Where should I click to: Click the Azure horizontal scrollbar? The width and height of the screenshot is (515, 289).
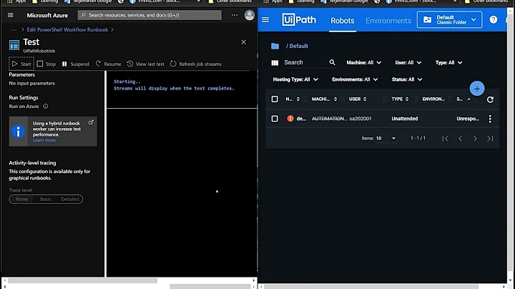click(x=82, y=280)
